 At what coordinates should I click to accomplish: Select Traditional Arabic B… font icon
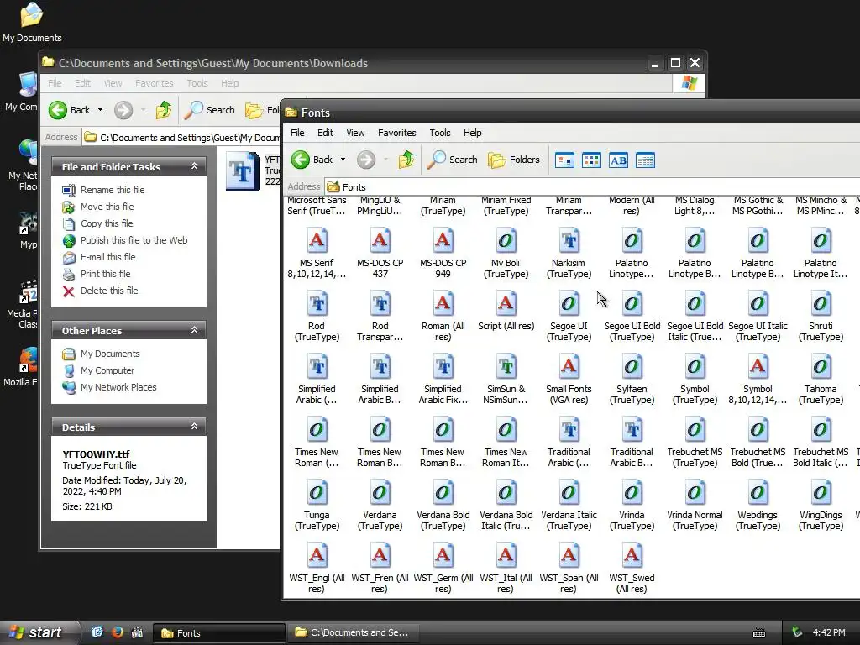[x=632, y=430]
